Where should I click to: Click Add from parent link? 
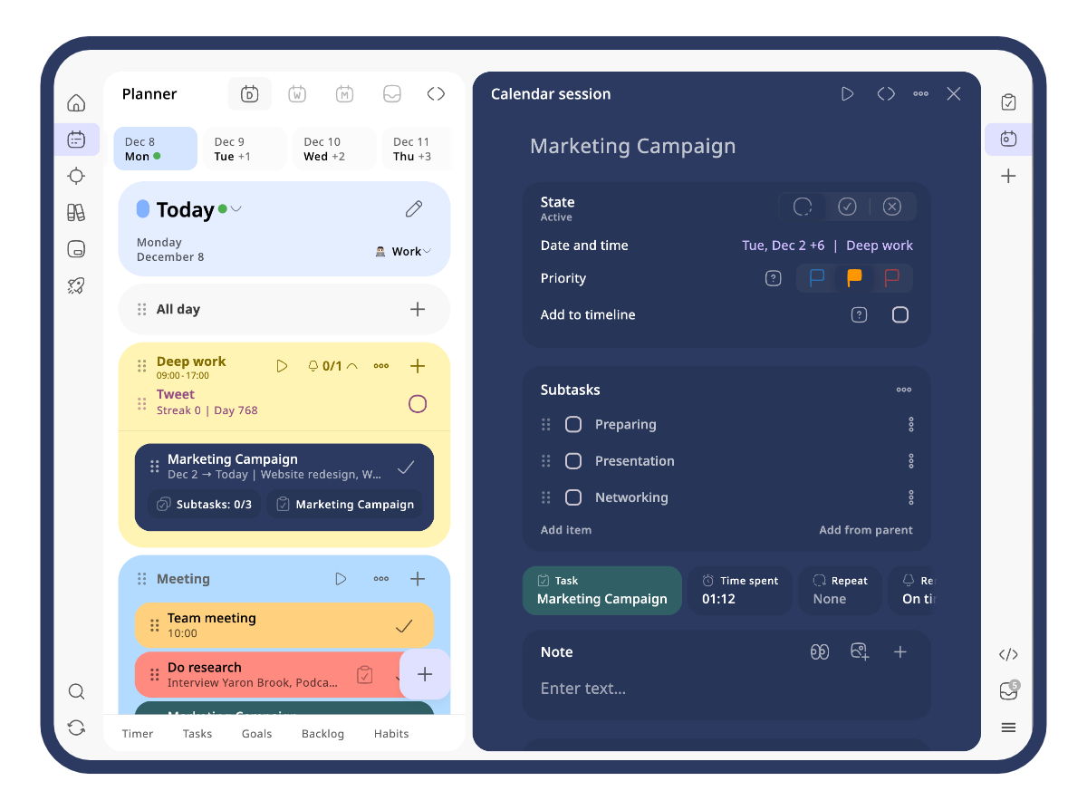(865, 530)
